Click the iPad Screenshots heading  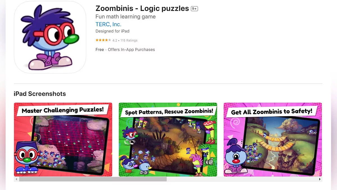point(40,94)
